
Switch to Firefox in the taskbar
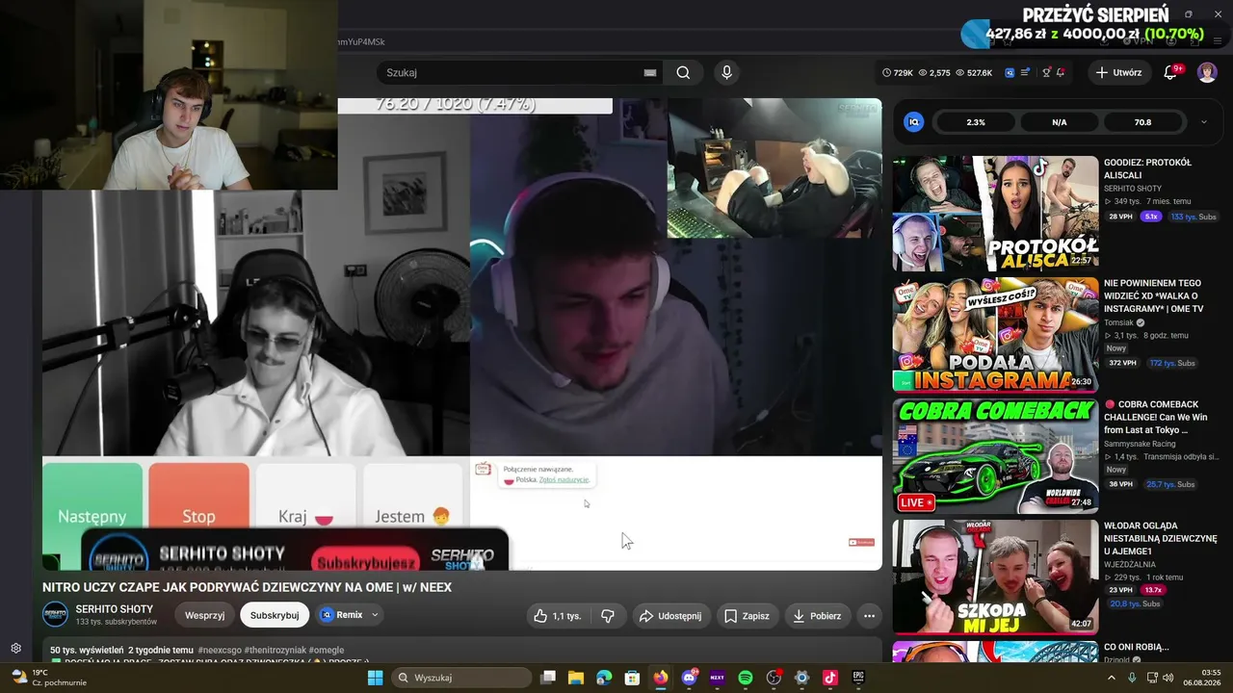tap(660, 678)
